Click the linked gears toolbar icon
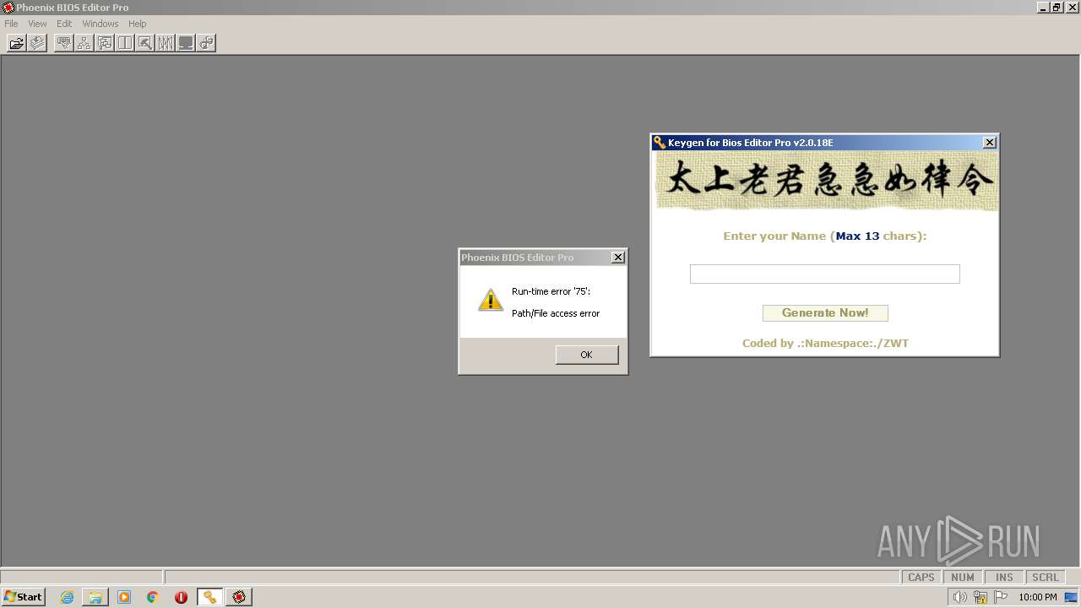The width and height of the screenshot is (1081, 608). [x=206, y=42]
